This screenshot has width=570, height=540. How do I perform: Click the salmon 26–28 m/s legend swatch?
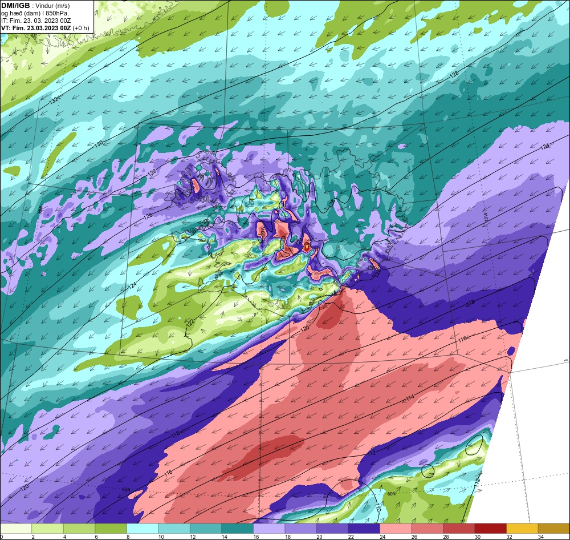pos(427,529)
